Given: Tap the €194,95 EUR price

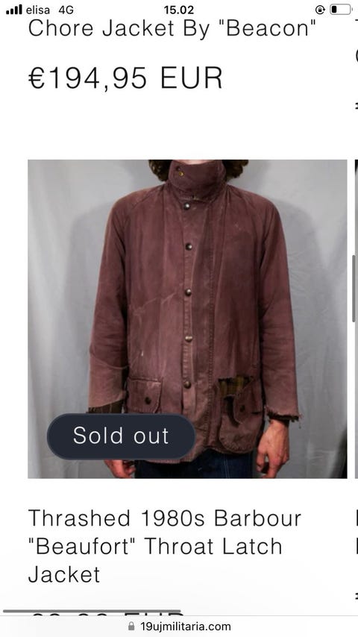Looking at the screenshot, I should pyautogui.click(x=125, y=78).
